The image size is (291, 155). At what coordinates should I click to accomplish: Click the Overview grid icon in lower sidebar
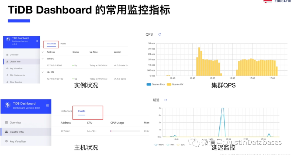pyautogui.click(x=6, y=122)
